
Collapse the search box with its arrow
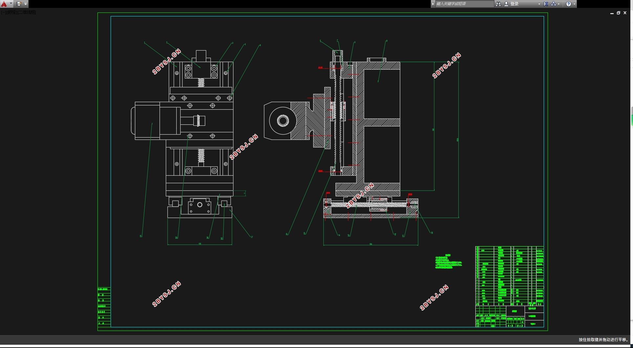point(433,4)
